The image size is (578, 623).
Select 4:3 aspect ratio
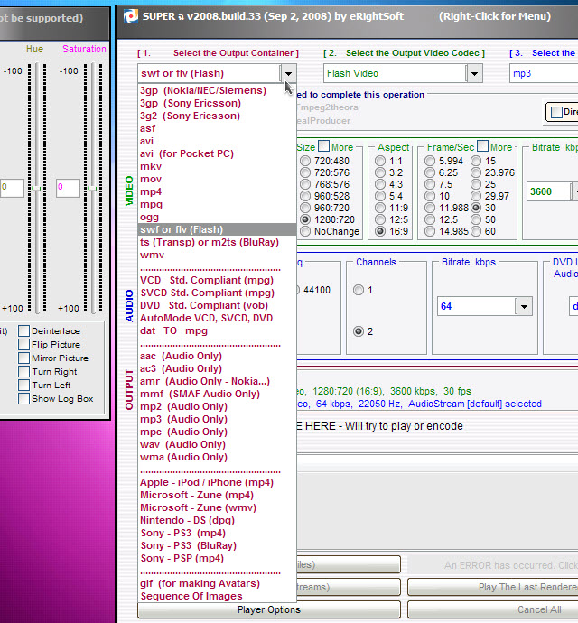click(x=380, y=184)
